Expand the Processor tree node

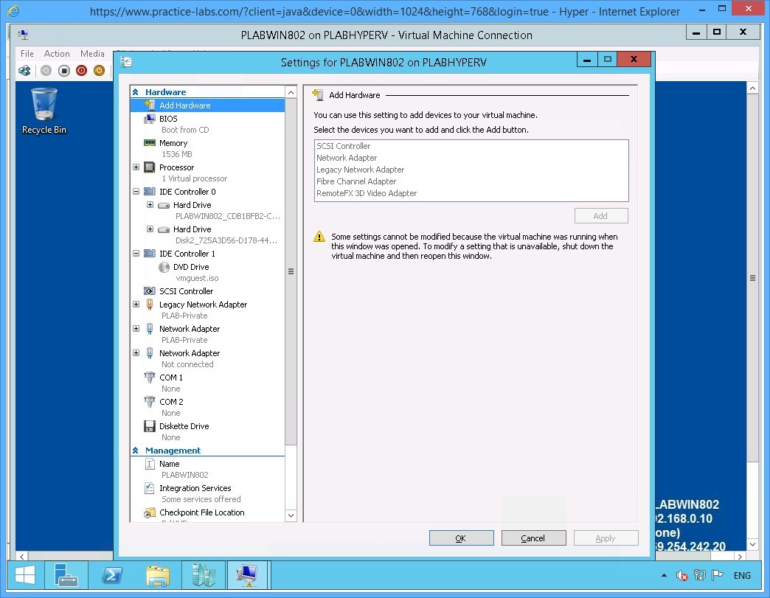pyautogui.click(x=136, y=167)
